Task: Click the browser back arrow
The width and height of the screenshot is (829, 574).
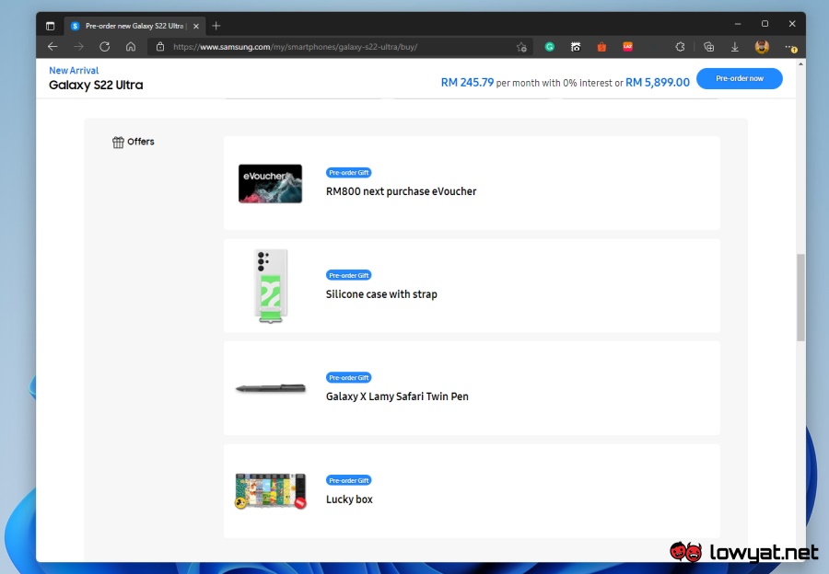Action: (53, 47)
